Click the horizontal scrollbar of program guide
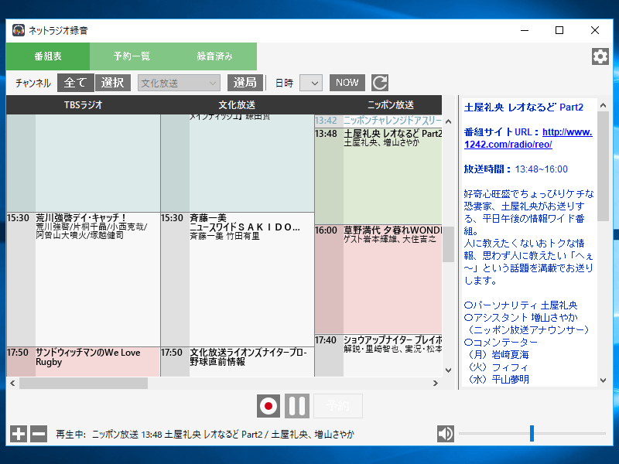 click(83, 383)
